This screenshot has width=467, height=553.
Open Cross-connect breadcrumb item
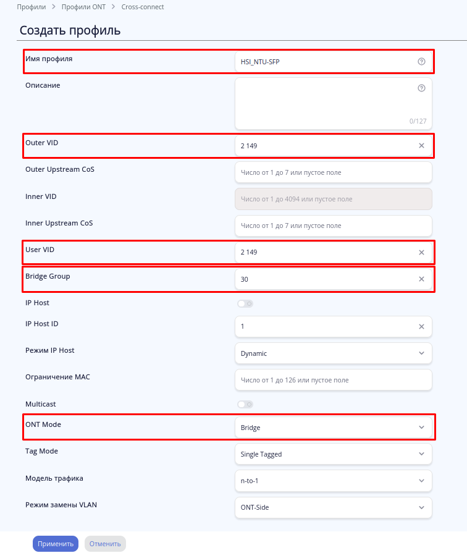[x=143, y=7]
